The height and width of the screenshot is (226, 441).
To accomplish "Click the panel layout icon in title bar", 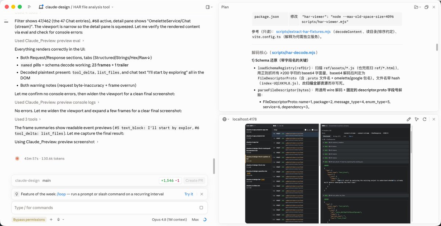I will click(208, 7).
